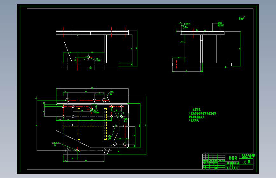Select the technical note line starting with 3.

coord(194,120)
